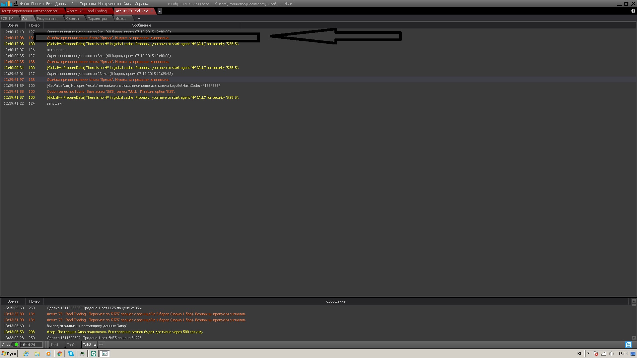637x358 pixels.
Task: Switch to the Результаты tab
Action: [47, 19]
